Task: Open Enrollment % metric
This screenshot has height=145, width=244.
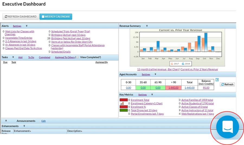Action: 138,107
